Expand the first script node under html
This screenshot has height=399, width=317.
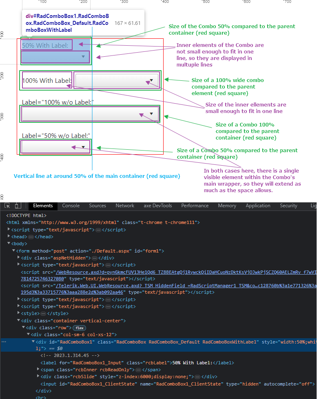[x=9, y=229]
